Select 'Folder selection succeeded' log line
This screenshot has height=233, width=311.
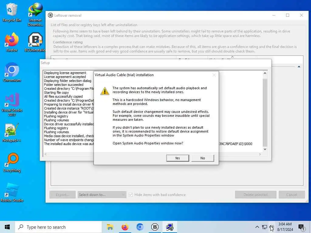pos(64,85)
